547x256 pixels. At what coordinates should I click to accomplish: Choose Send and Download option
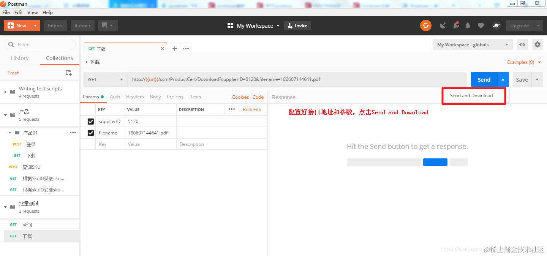click(471, 96)
